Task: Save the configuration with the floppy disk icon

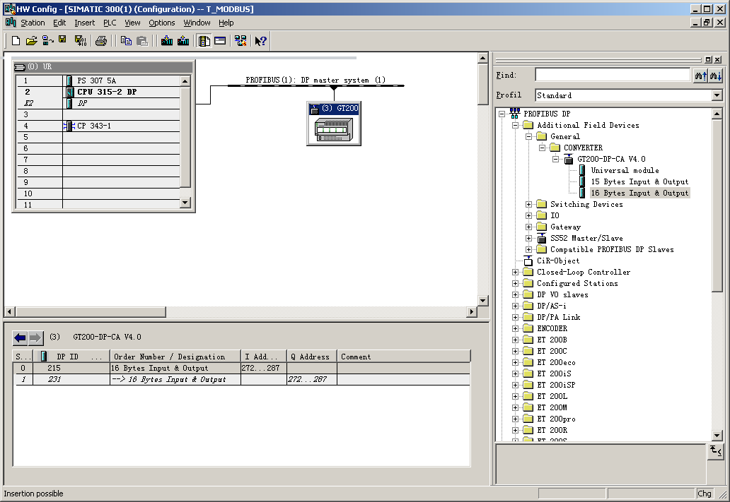Action: (x=62, y=40)
